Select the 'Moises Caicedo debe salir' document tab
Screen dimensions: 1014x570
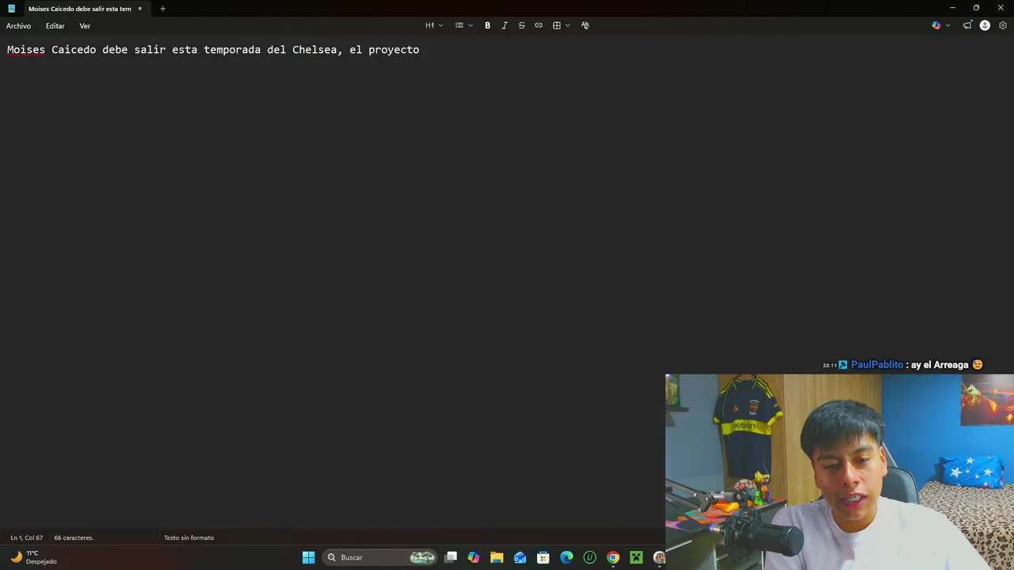click(79, 9)
